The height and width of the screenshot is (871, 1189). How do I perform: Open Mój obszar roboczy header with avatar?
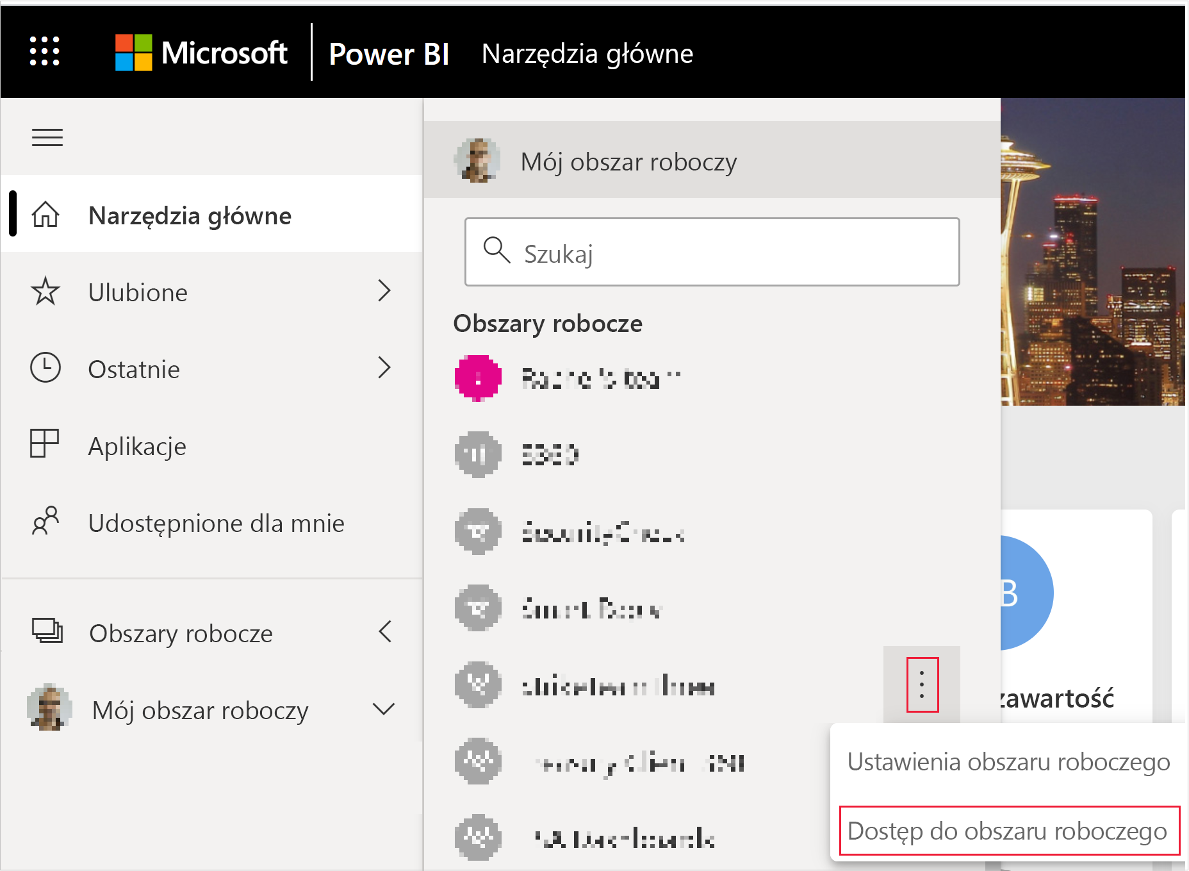(x=628, y=162)
